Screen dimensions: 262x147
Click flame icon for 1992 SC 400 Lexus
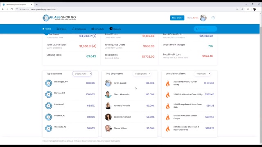(168, 117)
